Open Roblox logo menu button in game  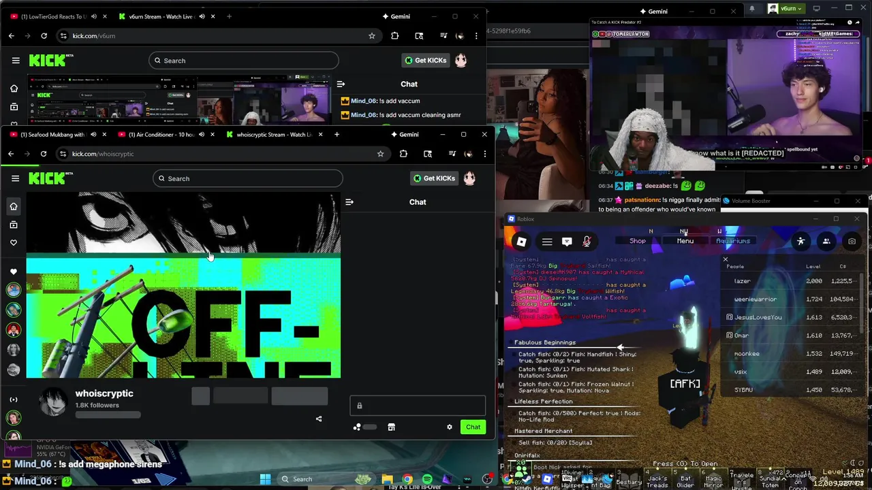tap(521, 242)
